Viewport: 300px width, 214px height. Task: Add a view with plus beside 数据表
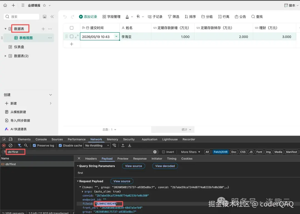pos(43,29)
